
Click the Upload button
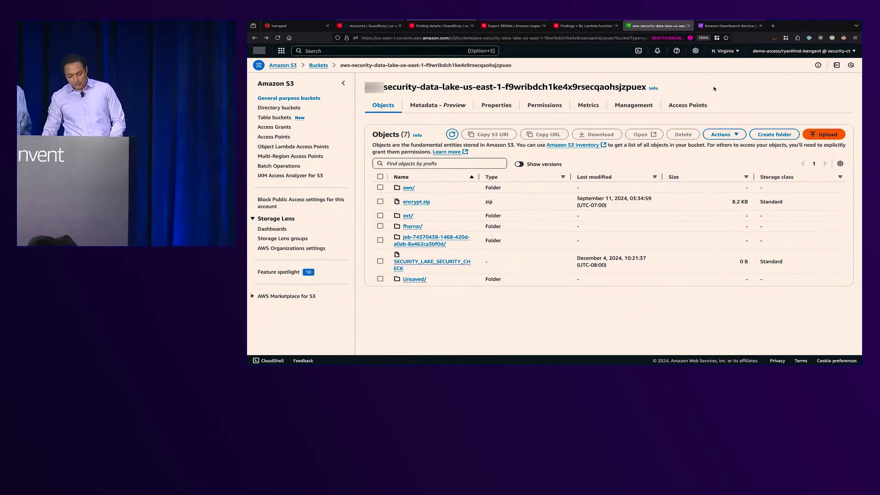(x=824, y=134)
